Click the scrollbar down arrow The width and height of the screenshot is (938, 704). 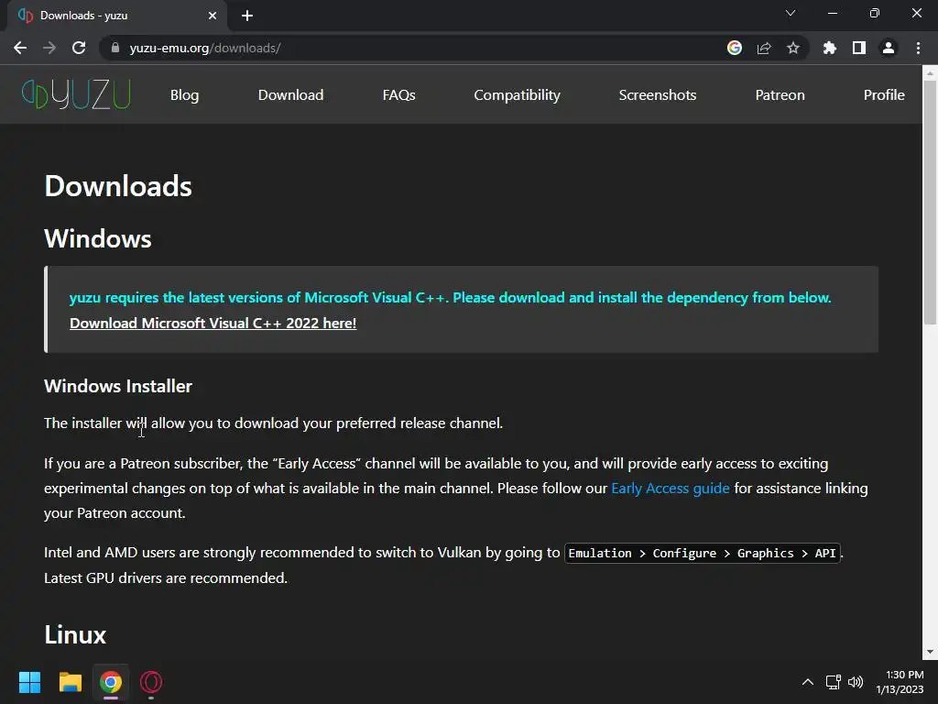pos(930,652)
